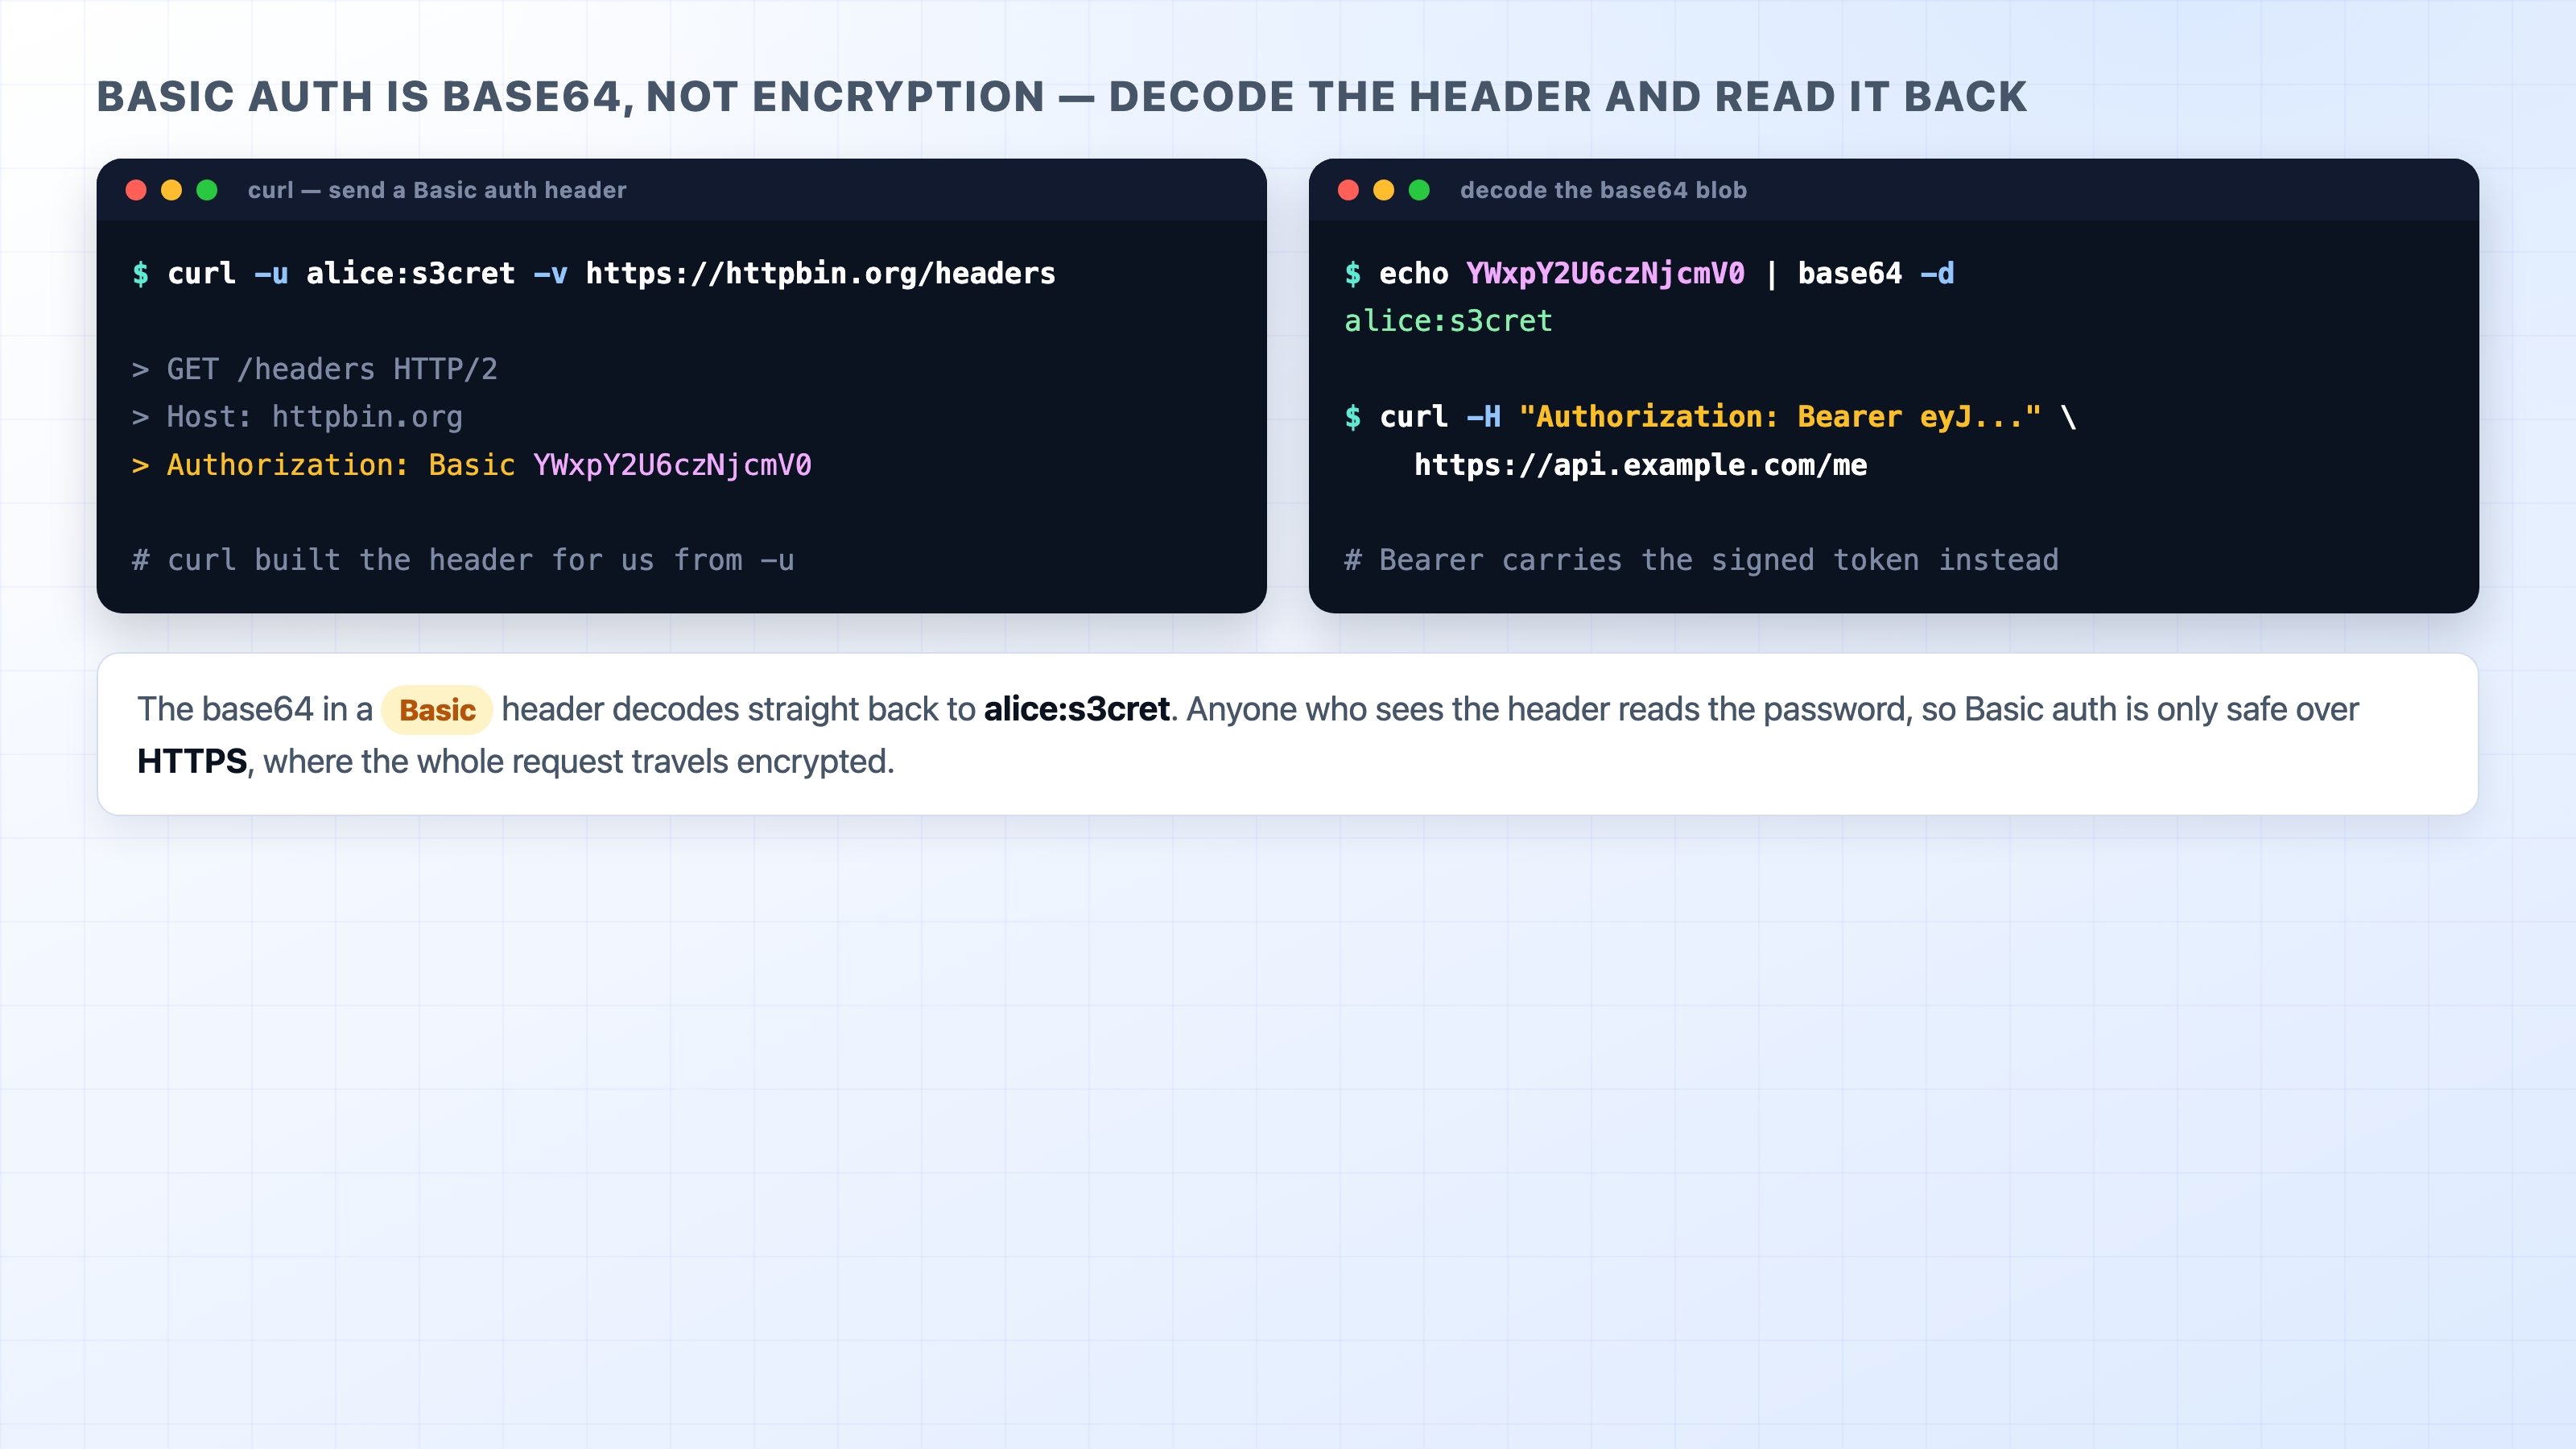Click the 'Authorization: Basic' header line
This screenshot has height=1449, width=2576.
pos(472,465)
